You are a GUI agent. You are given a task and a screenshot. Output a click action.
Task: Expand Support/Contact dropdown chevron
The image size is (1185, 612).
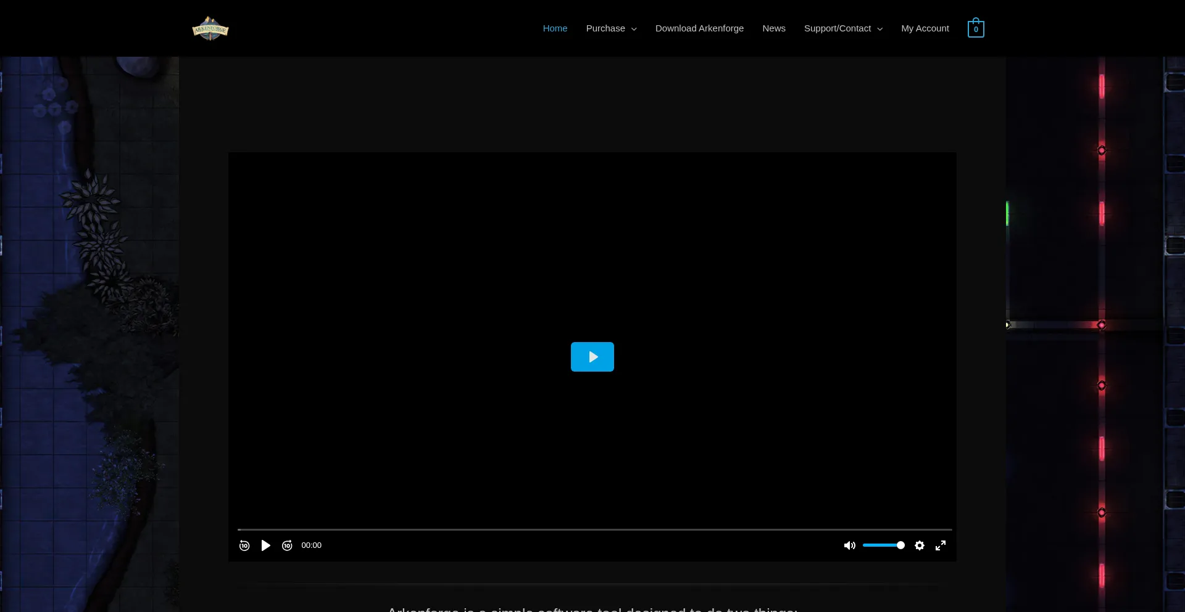tap(880, 29)
